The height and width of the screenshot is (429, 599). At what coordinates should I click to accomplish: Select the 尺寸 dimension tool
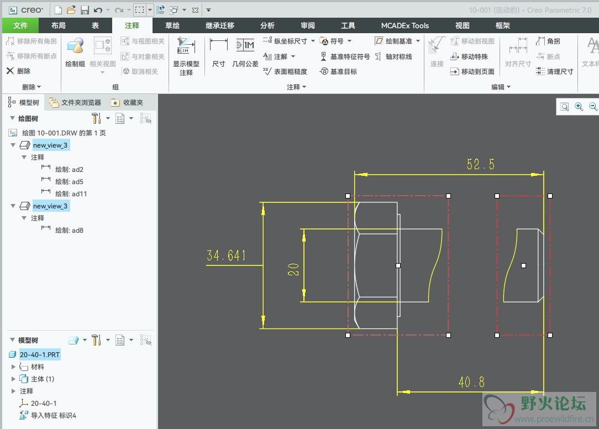click(218, 53)
